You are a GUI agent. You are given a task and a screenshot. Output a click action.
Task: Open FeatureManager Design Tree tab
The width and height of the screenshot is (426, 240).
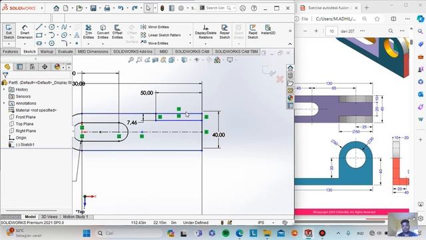(7, 67)
